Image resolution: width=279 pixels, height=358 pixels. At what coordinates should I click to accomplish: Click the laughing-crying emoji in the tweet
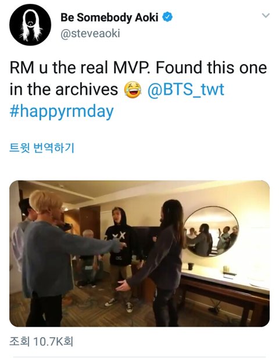point(133,90)
